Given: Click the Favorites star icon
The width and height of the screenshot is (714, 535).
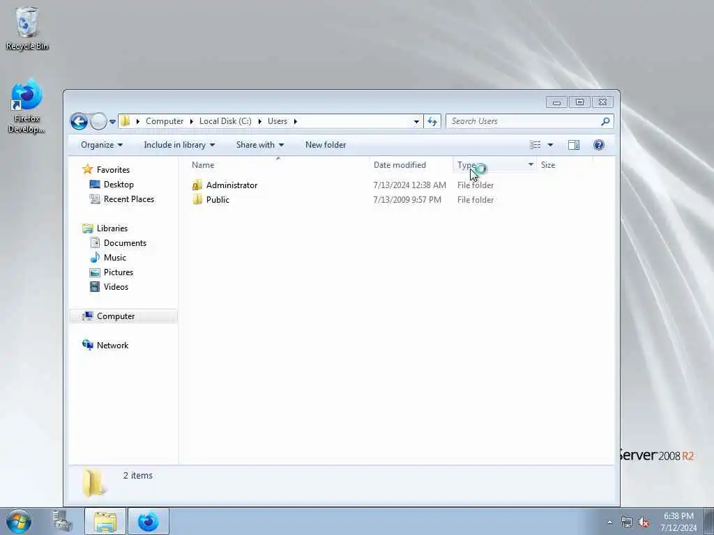Looking at the screenshot, I should tap(87, 170).
